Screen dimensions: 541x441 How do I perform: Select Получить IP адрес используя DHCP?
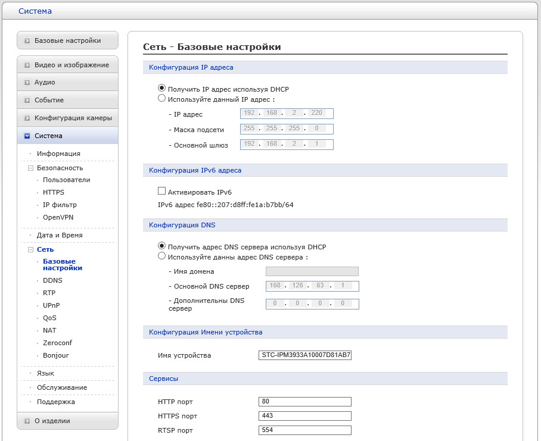point(161,89)
